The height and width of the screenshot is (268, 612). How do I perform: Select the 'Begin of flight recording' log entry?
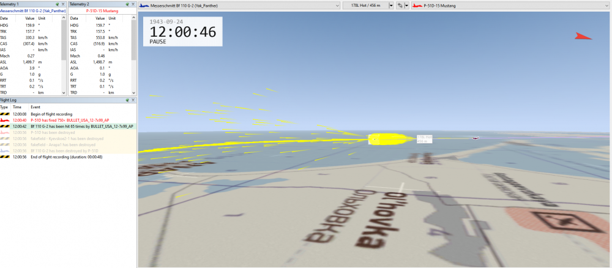pos(69,114)
